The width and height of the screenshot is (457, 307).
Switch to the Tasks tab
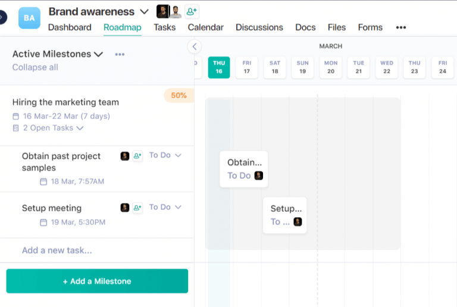pyautogui.click(x=164, y=27)
